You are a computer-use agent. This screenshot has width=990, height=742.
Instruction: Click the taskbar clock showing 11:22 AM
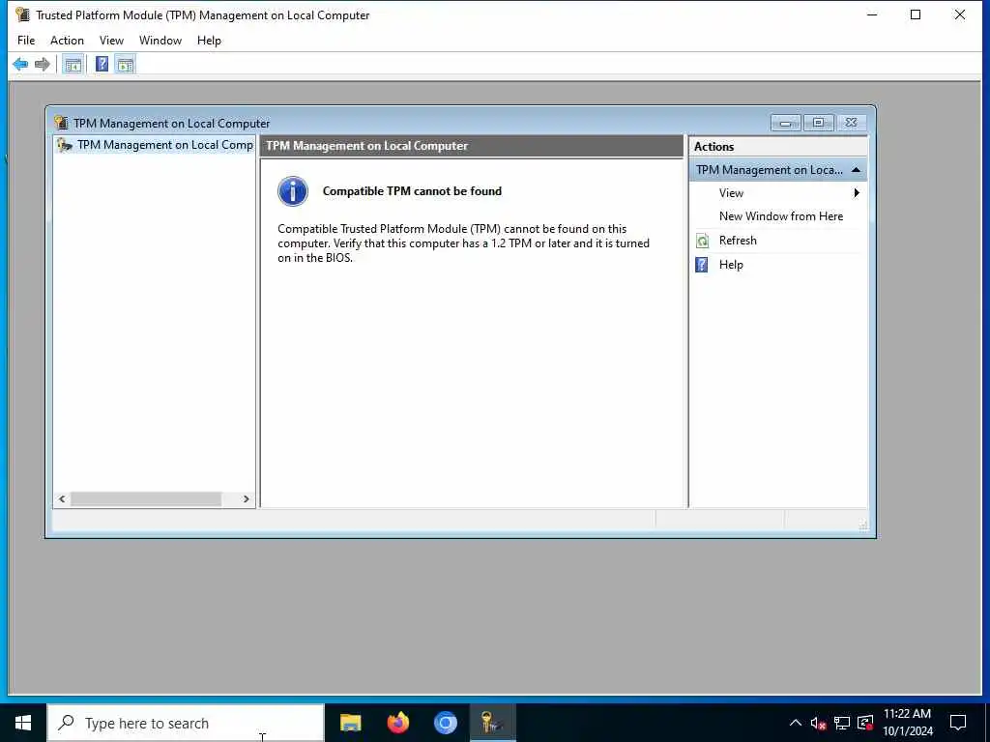(907, 723)
